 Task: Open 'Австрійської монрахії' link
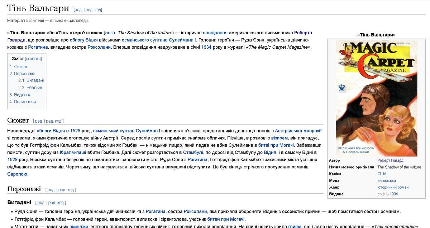coord(298,131)
